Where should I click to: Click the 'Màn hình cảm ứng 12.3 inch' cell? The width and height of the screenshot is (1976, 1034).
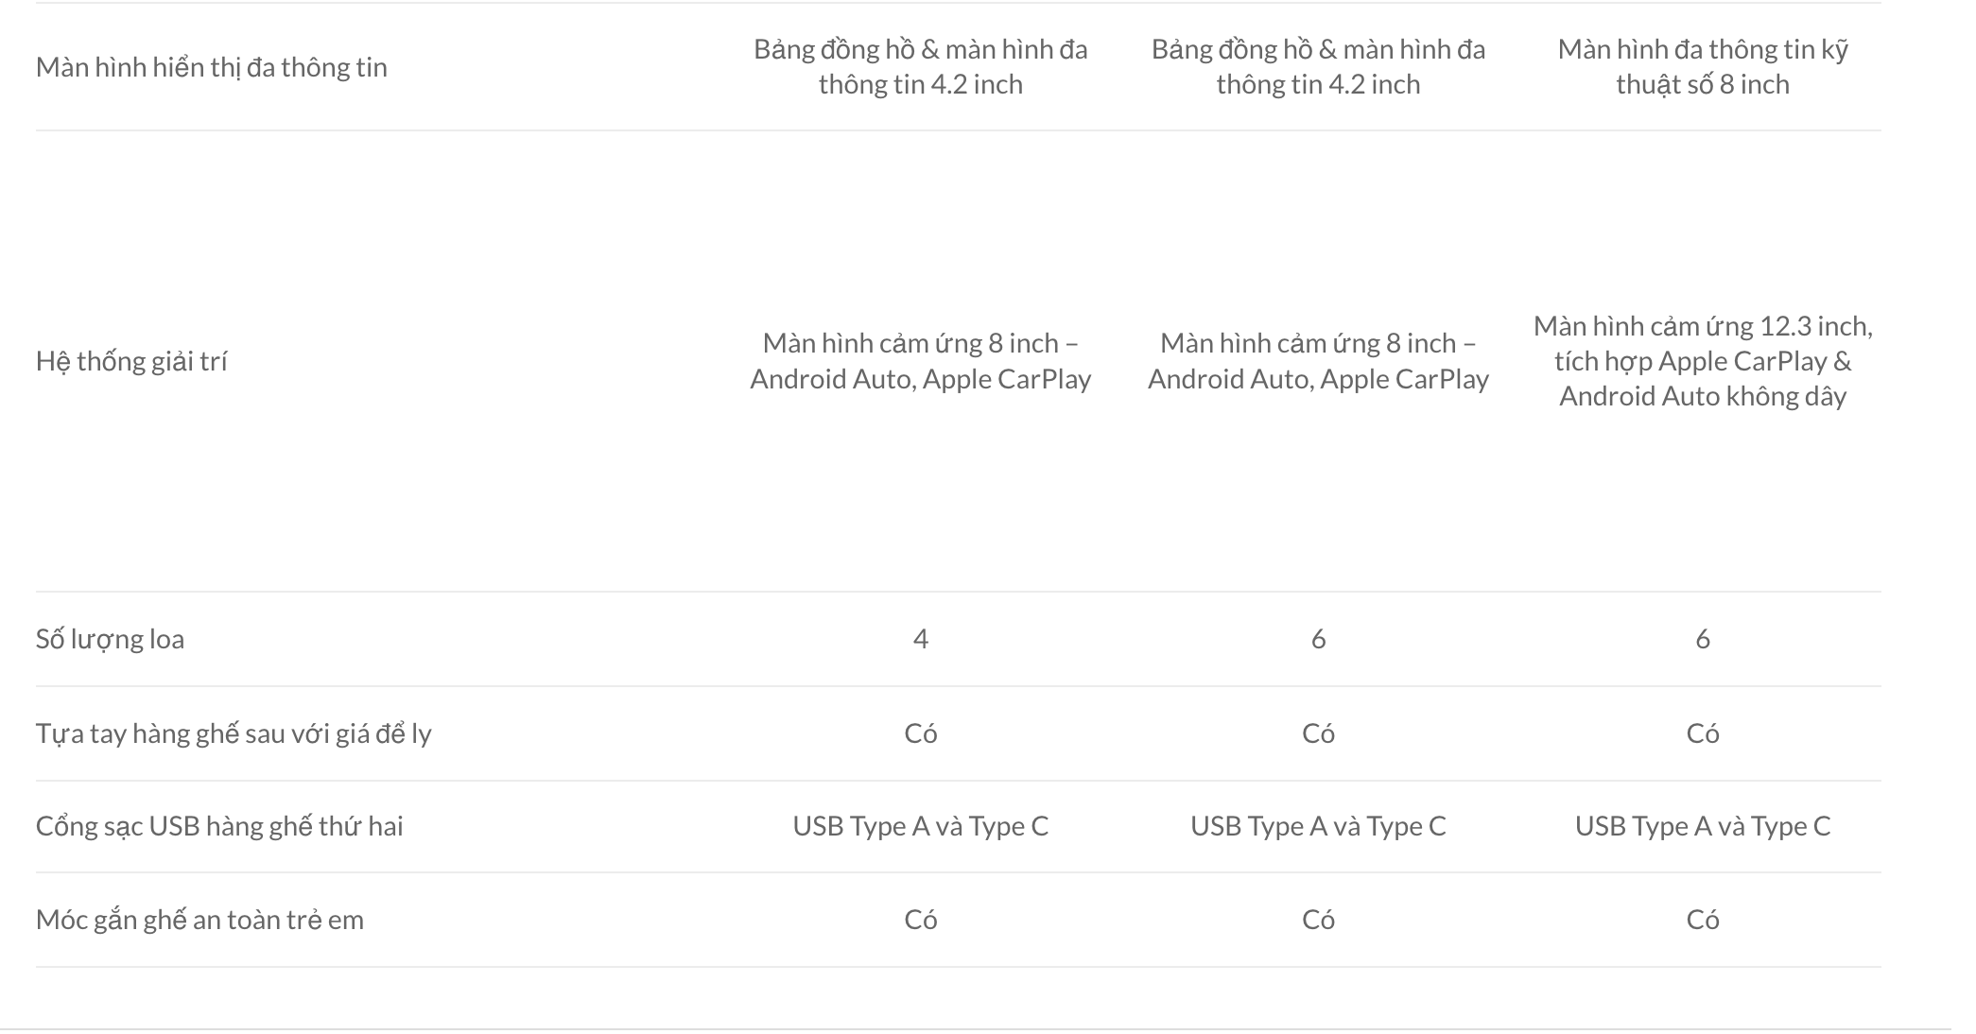[x=1702, y=361]
